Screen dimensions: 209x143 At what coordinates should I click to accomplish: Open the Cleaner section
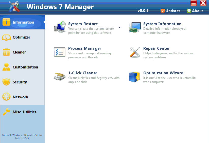click(19, 52)
